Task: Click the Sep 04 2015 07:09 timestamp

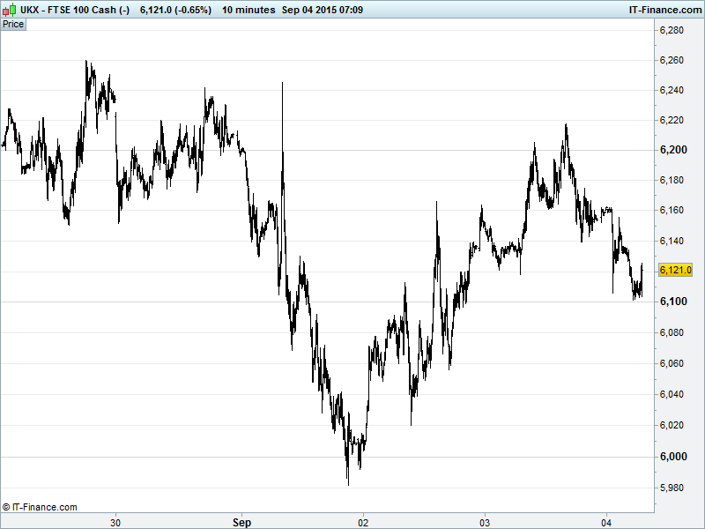Action: click(x=322, y=10)
